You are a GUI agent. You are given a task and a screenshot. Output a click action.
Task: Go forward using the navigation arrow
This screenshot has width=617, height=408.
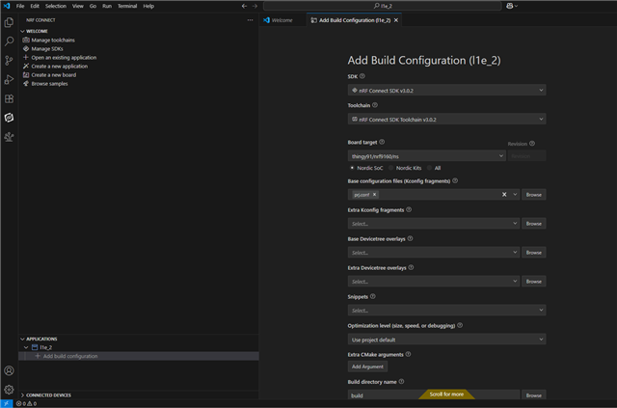[x=255, y=6]
